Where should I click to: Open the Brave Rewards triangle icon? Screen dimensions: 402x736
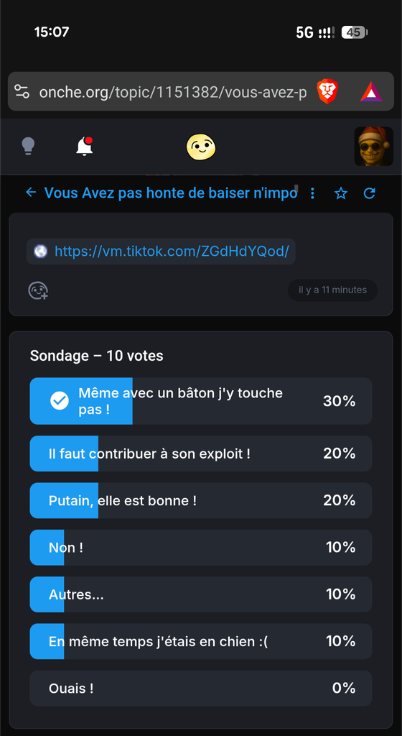pos(371,91)
